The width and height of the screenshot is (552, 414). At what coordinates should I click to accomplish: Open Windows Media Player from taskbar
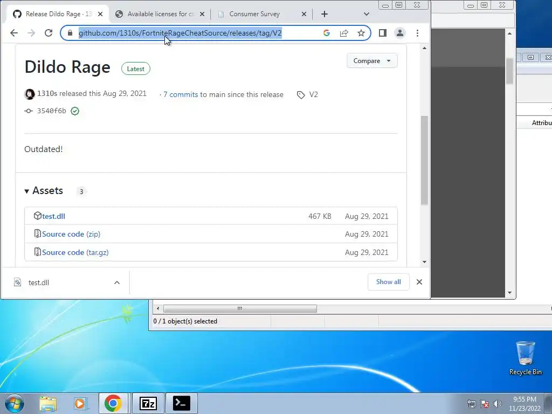pyautogui.click(x=80, y=403)
